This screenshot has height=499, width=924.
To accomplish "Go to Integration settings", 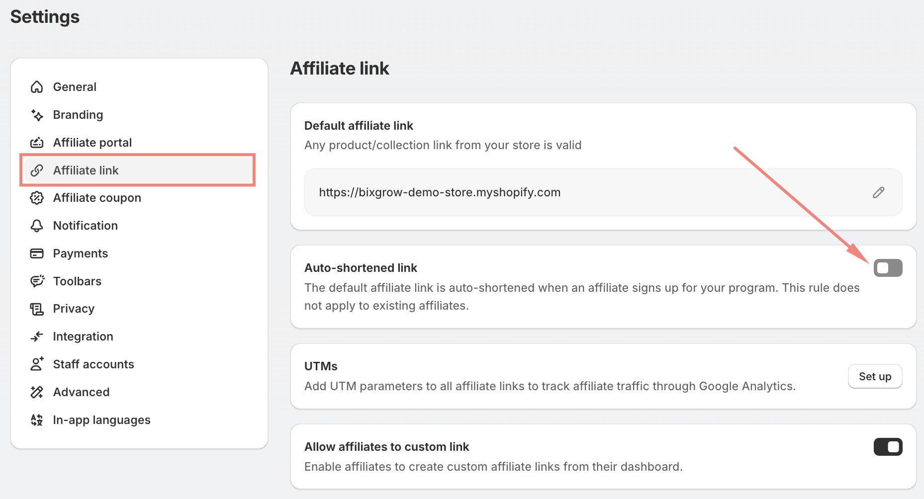I will pyautogui.click(x=83, y=336).
